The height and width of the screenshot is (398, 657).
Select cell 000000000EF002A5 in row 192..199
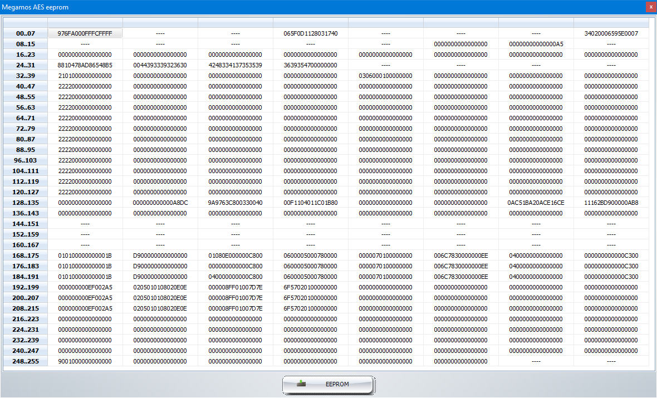coord(85,287)
